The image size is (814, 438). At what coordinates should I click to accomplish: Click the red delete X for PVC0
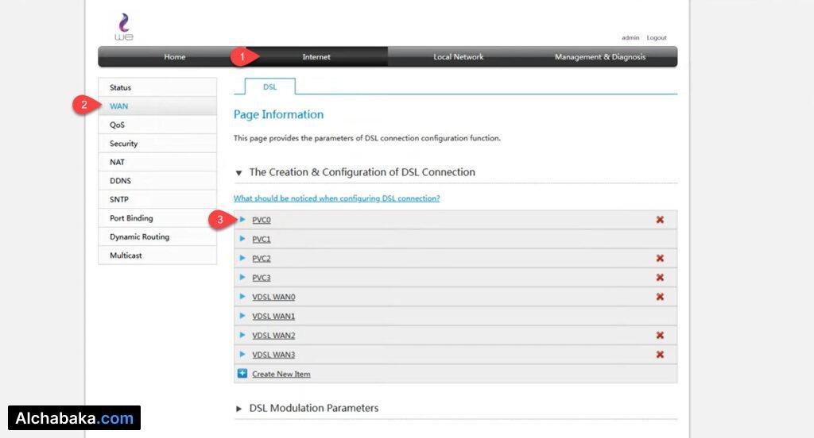click(x=660, y=220)
